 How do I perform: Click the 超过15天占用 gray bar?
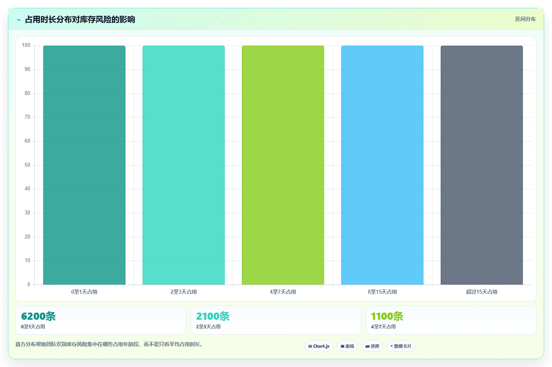[x=482, y=165]
